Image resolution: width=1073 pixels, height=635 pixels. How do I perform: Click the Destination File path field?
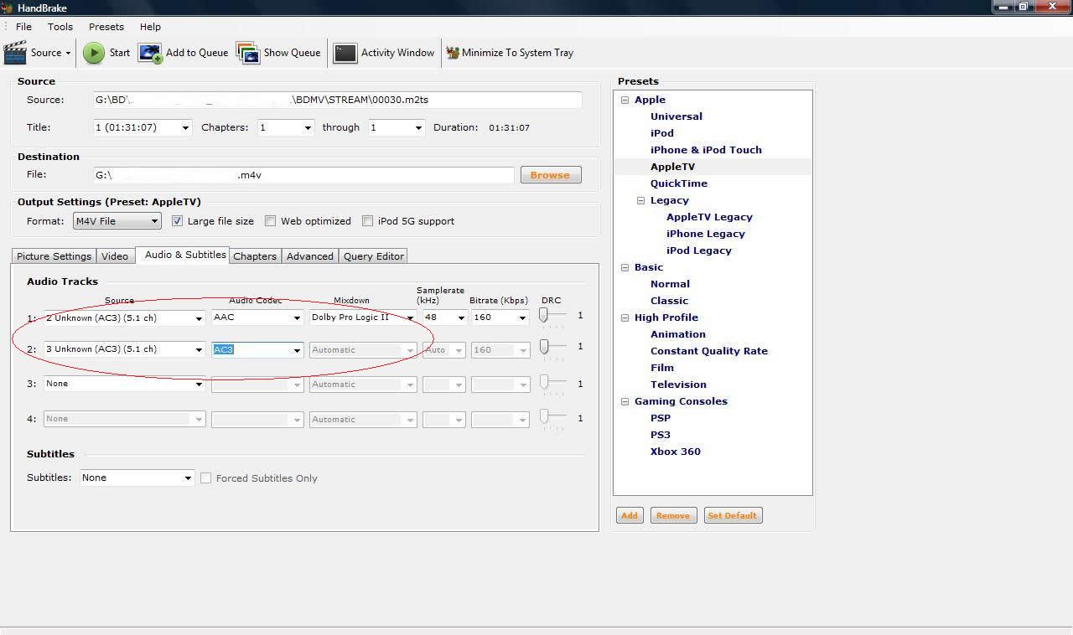coord(303,175)
